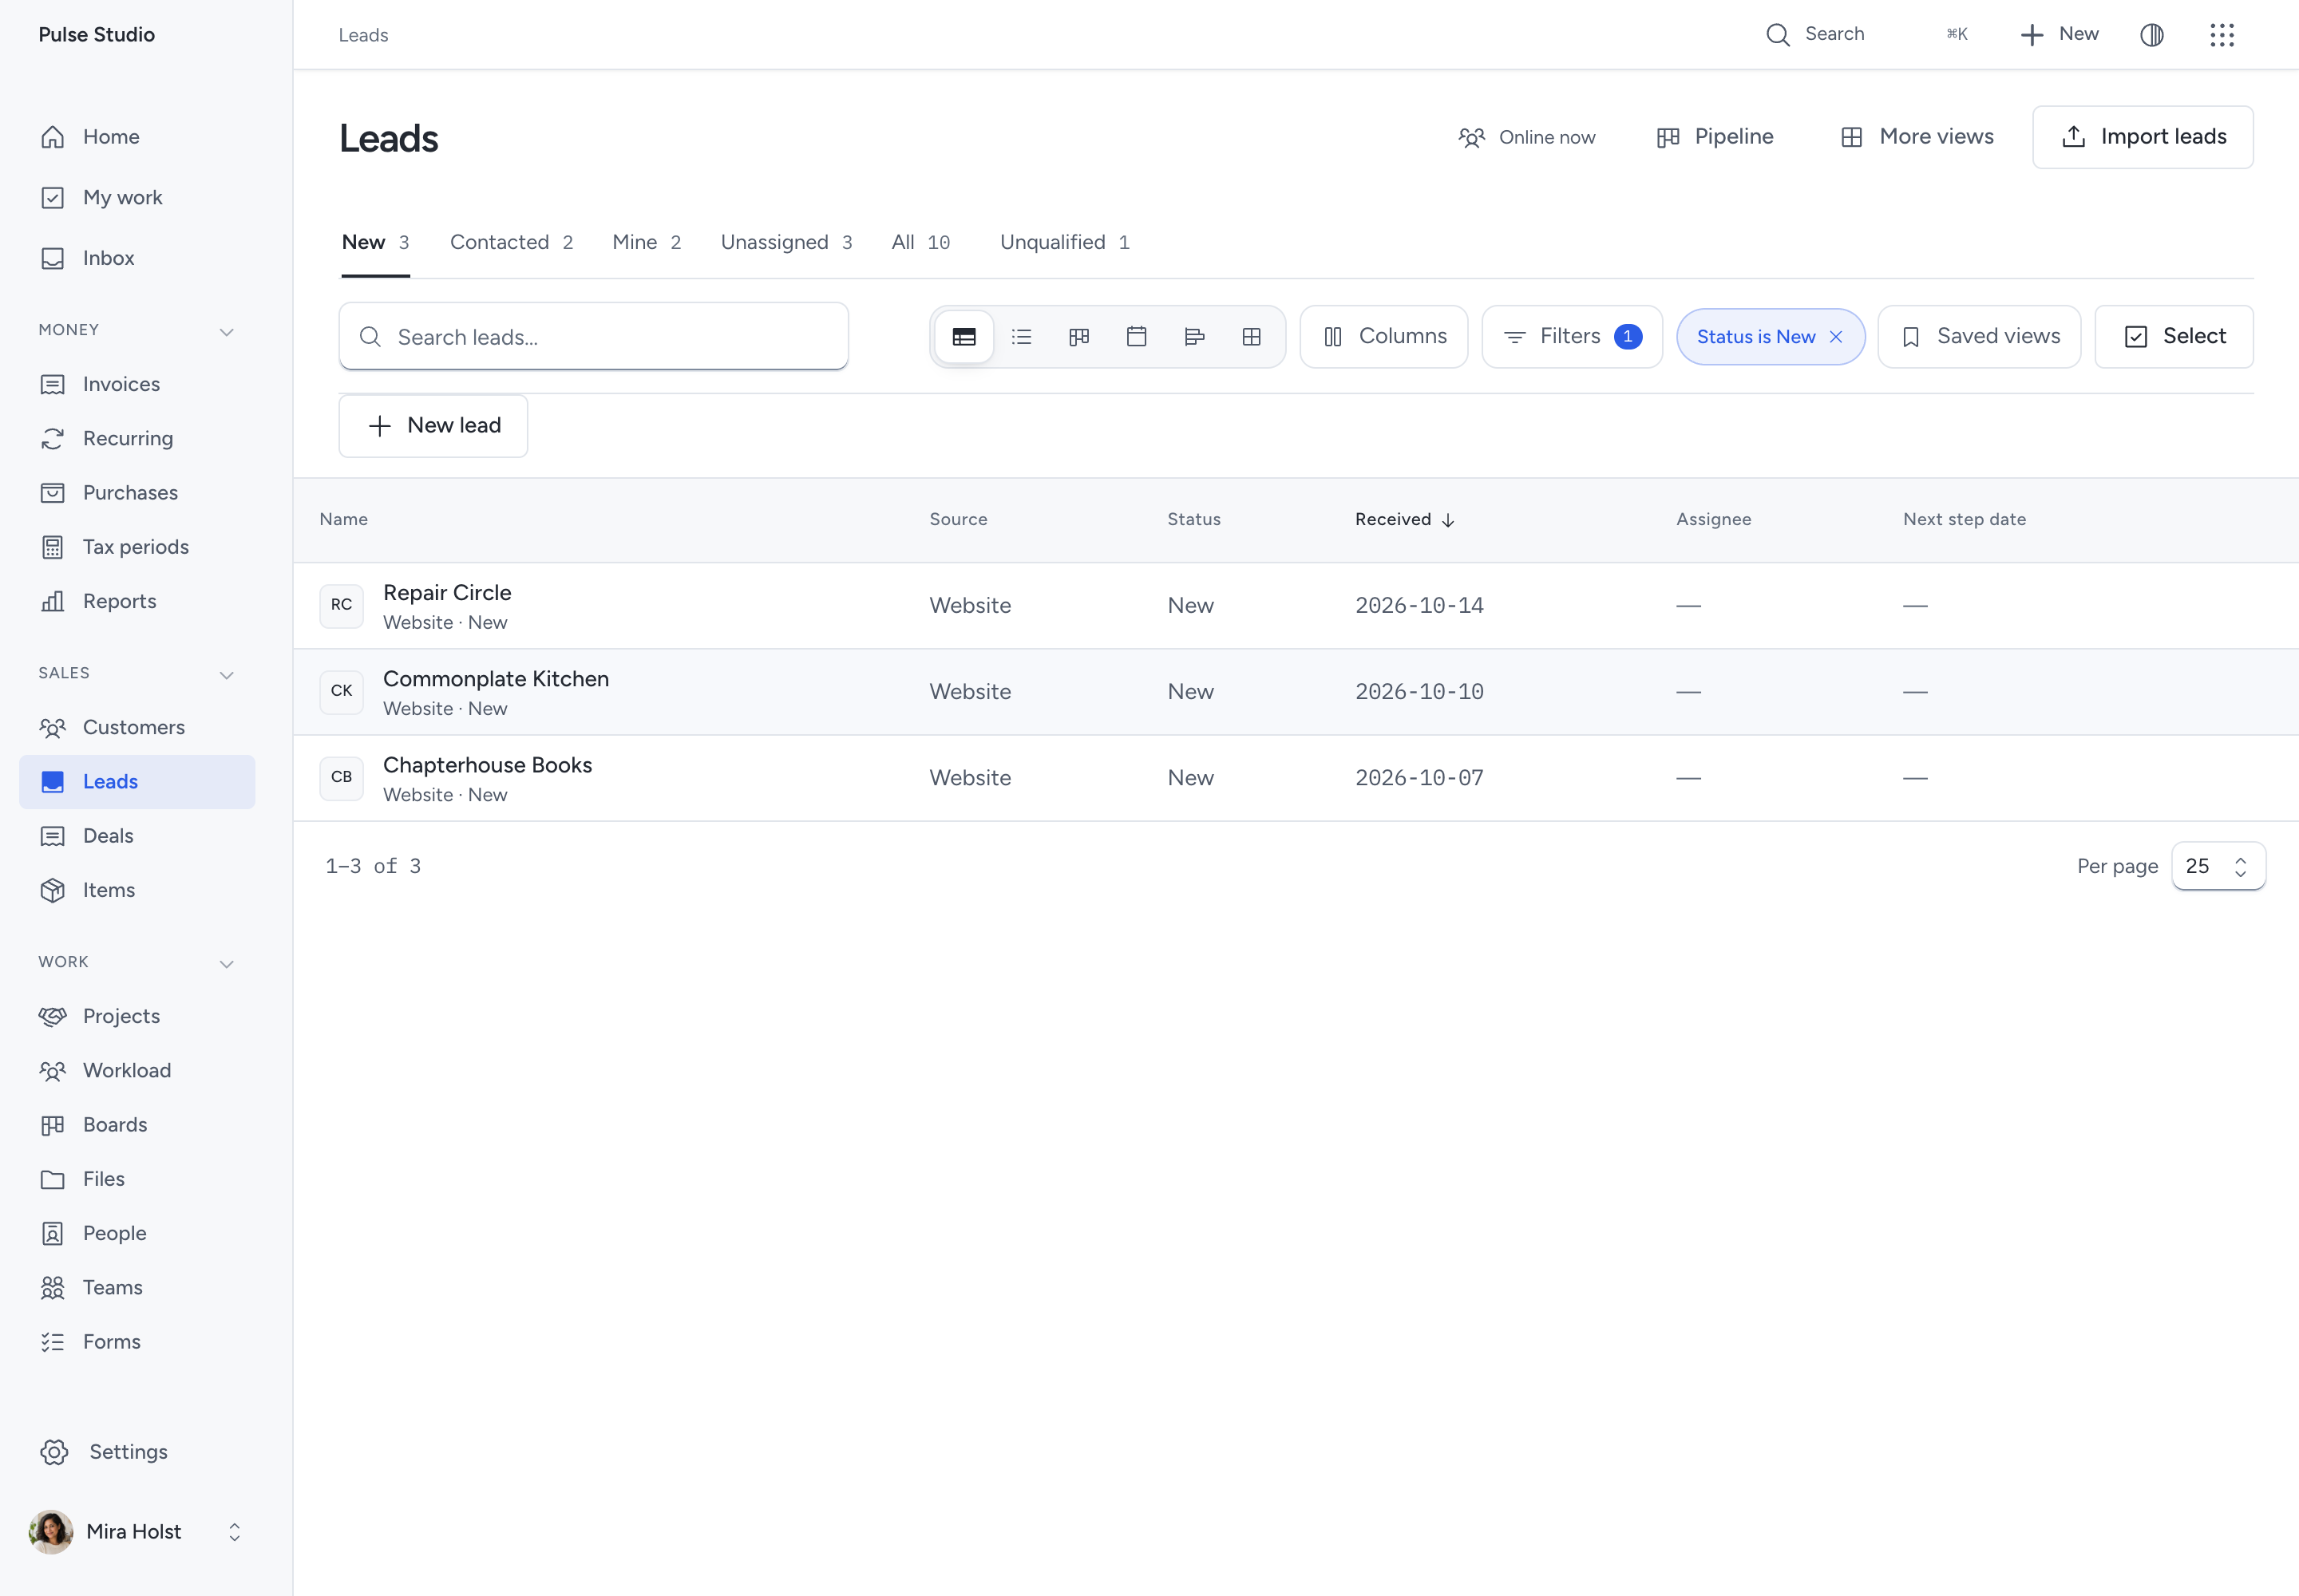Switch to the Mine tab

647,242
